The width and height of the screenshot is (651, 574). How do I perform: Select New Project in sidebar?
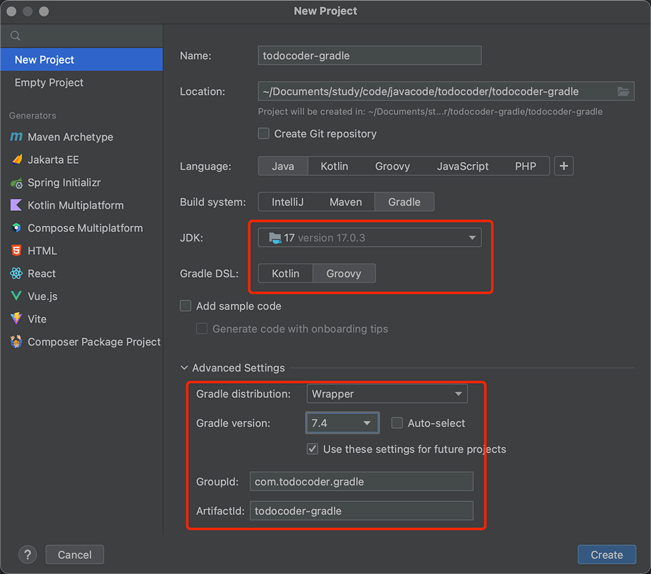tap(81, 59)
